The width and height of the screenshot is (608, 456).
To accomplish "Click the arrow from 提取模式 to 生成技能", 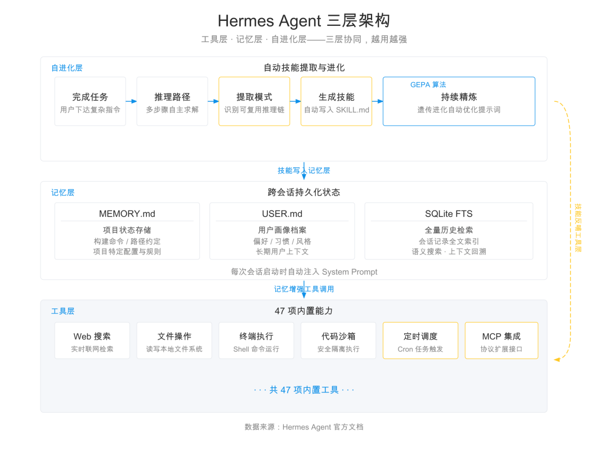I will pos(294,101).
